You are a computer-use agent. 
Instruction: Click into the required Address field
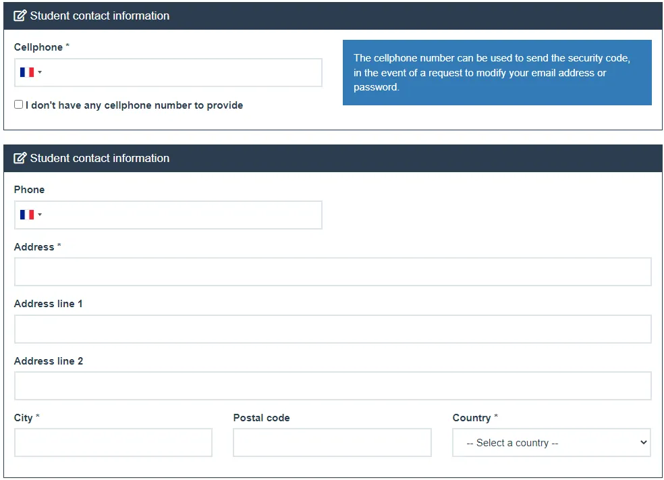pyautogui.click(x=333, y=271)
